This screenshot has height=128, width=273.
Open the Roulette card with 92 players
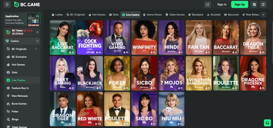117,109
